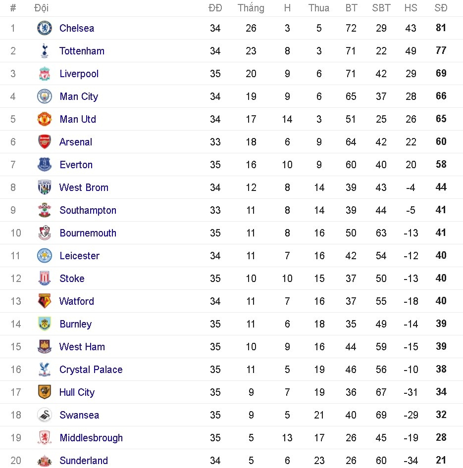
Task: Click the Leicester fox badge icon
Action: click(x=45, y=256)
